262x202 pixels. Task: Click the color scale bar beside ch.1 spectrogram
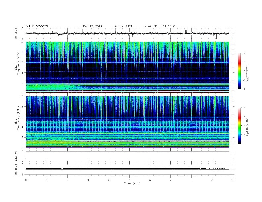coord(239,71)
